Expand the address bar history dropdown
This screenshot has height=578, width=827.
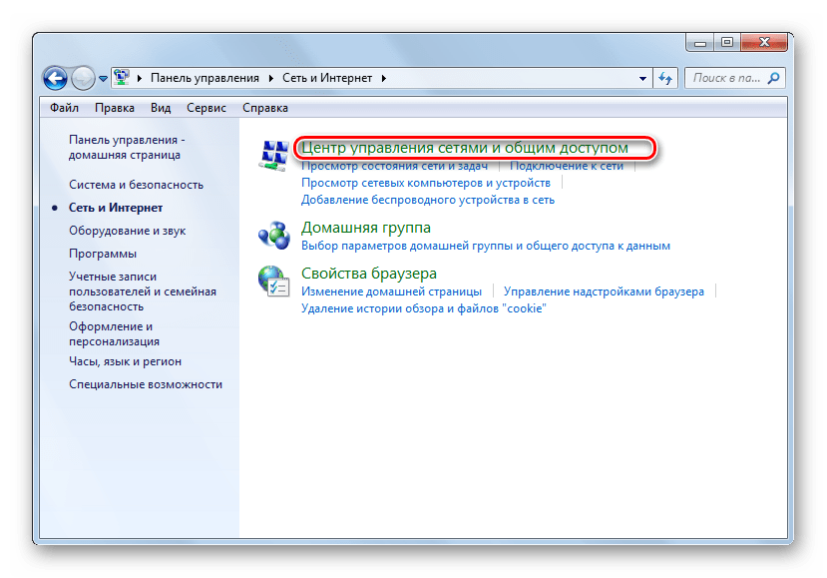pyautogui.click(x=641, y=77)
